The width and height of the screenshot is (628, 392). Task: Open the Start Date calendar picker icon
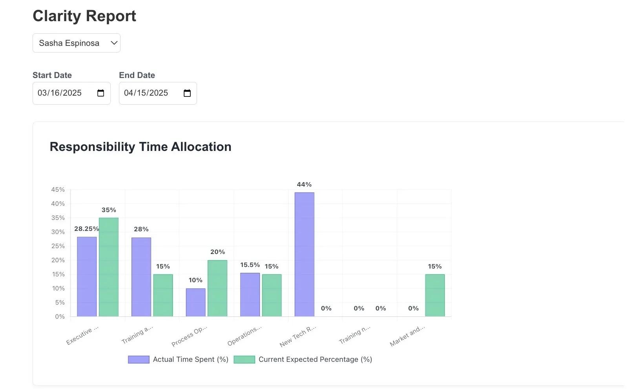point(101,93)
